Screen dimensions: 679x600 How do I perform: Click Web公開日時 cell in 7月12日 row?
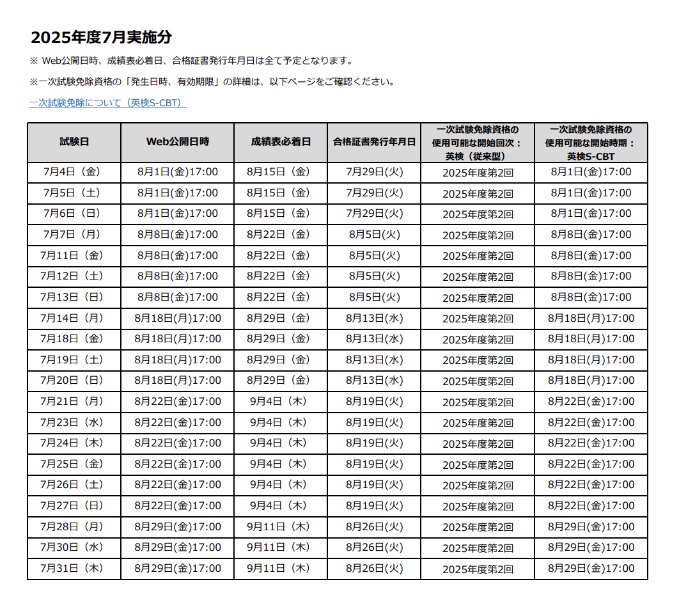(x=178, y=276)
